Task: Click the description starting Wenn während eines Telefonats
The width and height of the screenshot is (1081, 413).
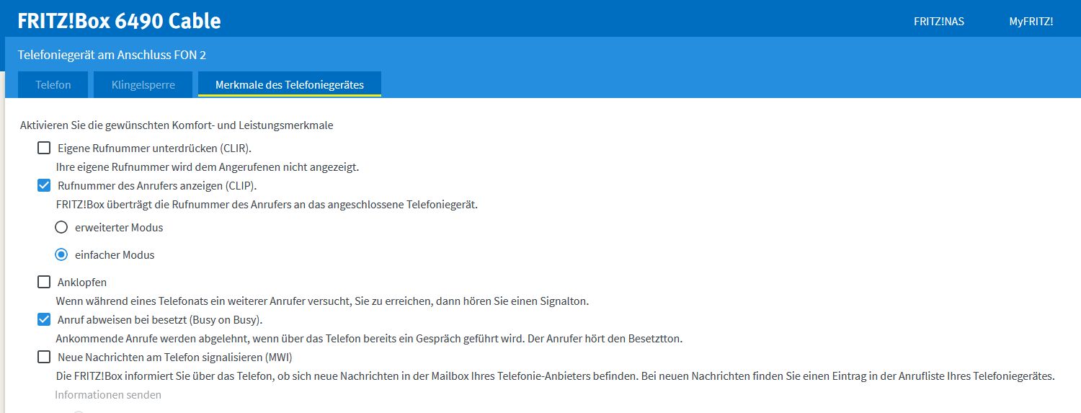Action: point(322,301)
